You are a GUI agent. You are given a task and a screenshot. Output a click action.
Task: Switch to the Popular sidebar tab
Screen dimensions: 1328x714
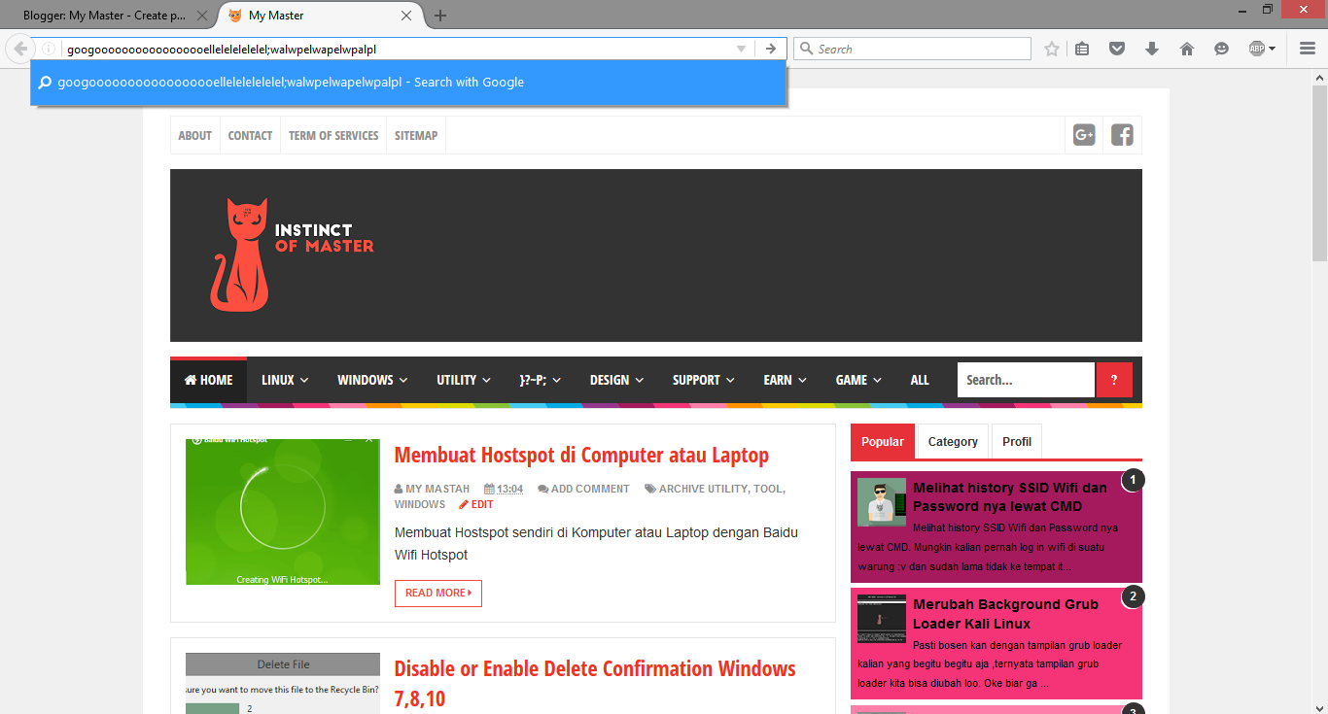(x=883, y=442)
